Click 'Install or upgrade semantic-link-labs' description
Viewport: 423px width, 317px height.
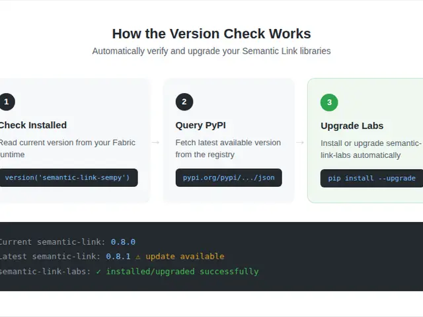pos(371,149)
